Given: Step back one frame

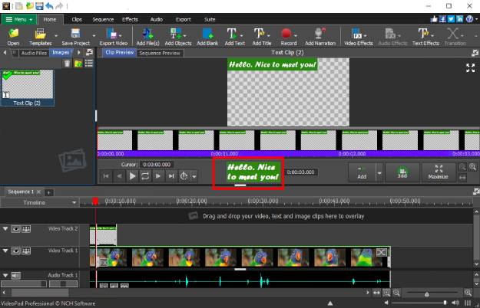Looking at the screenshot, I should pos(119,176).
